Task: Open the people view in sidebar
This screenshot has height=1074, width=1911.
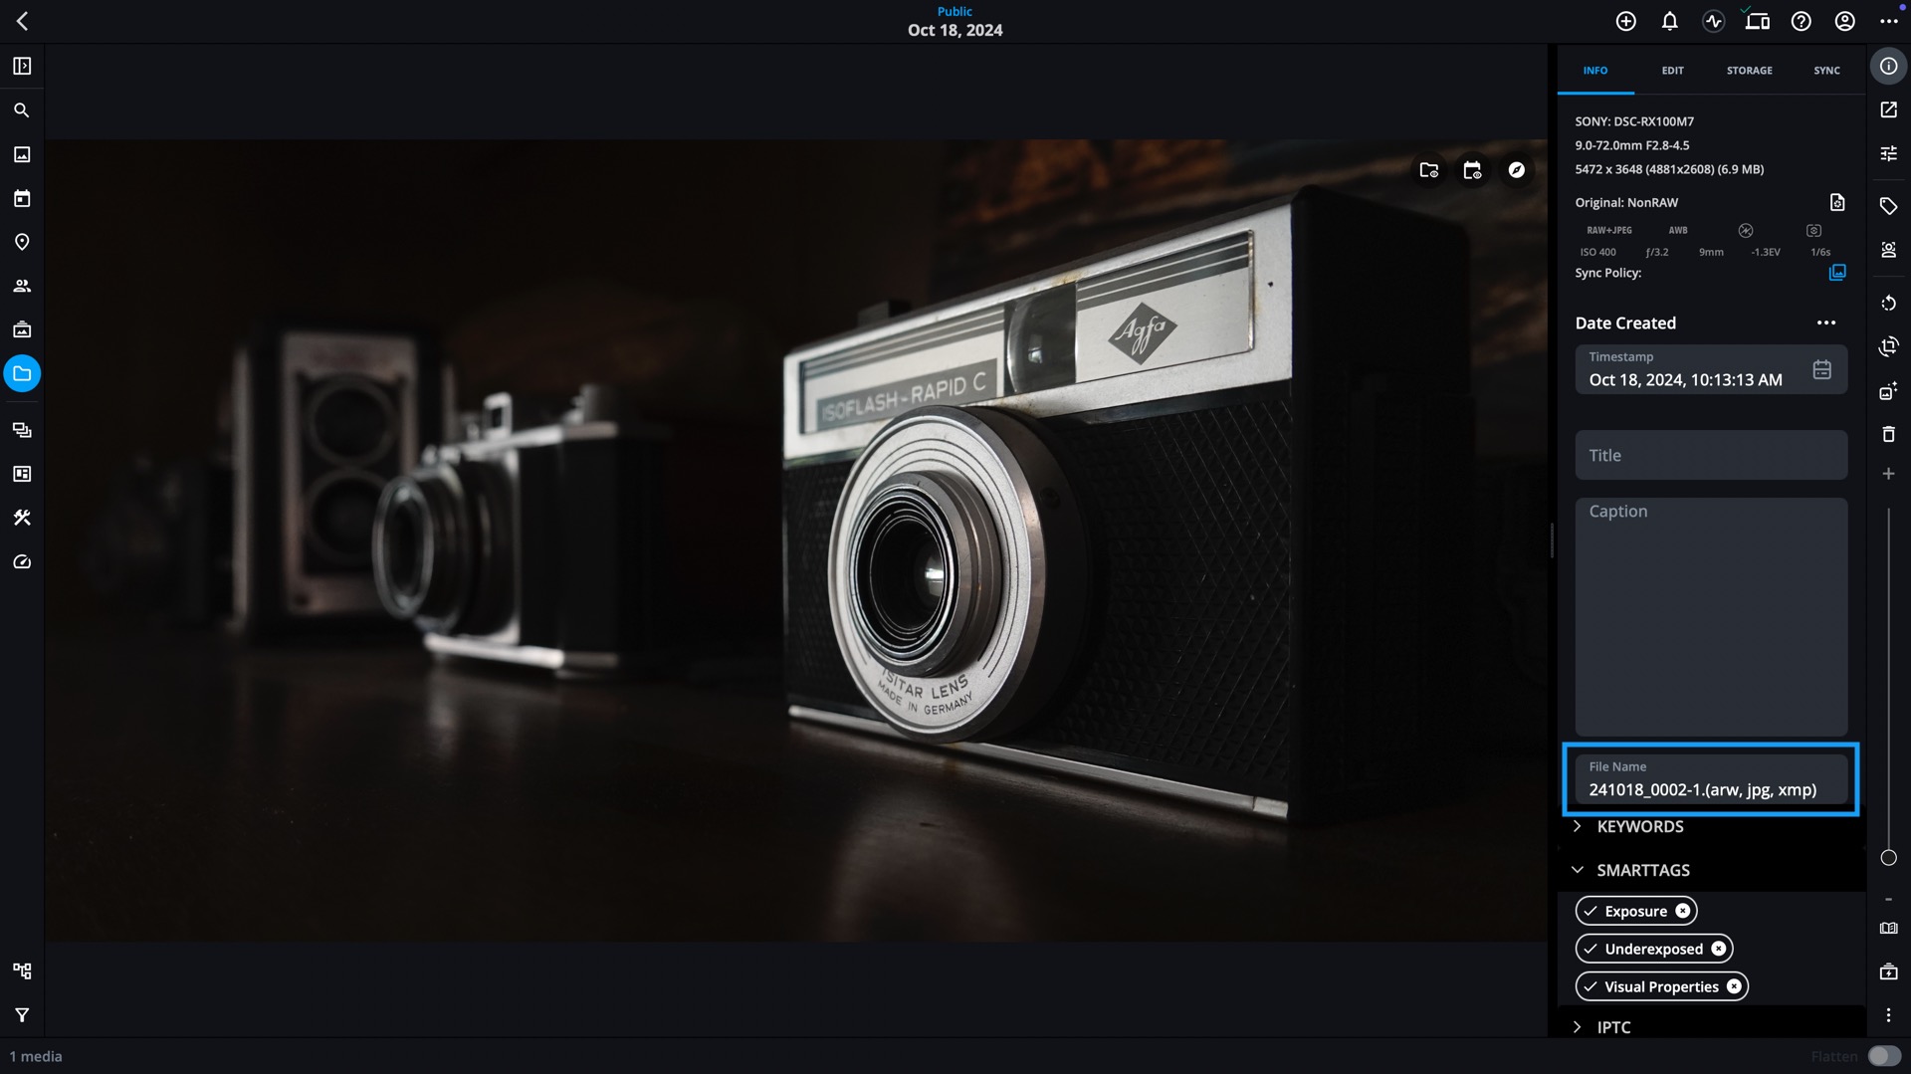Action: pyautogui.click(x=22, y=286)
